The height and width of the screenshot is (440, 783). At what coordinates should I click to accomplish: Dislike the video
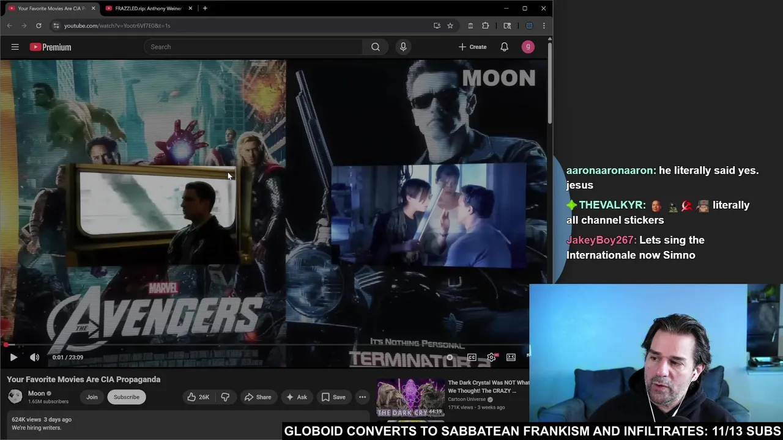tap(225, 397)
